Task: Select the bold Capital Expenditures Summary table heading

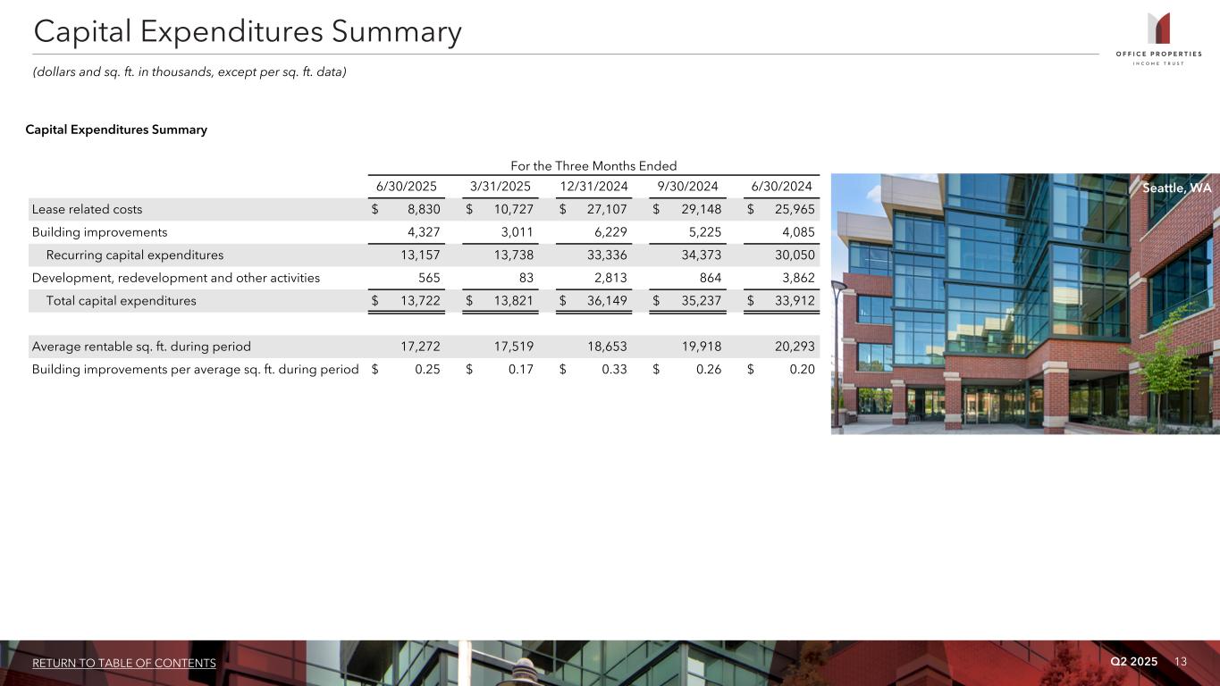Action: (x=116, y=130)
